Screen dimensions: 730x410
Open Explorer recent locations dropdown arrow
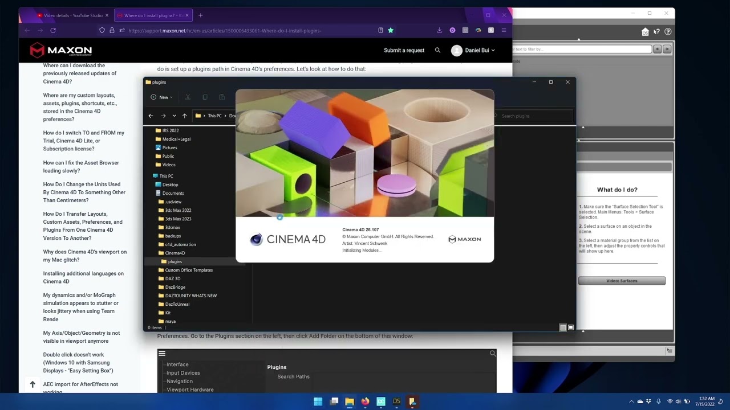click(174, 116)
